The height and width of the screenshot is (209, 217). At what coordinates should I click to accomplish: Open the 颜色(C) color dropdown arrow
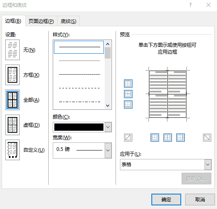(x=108, y=127)
